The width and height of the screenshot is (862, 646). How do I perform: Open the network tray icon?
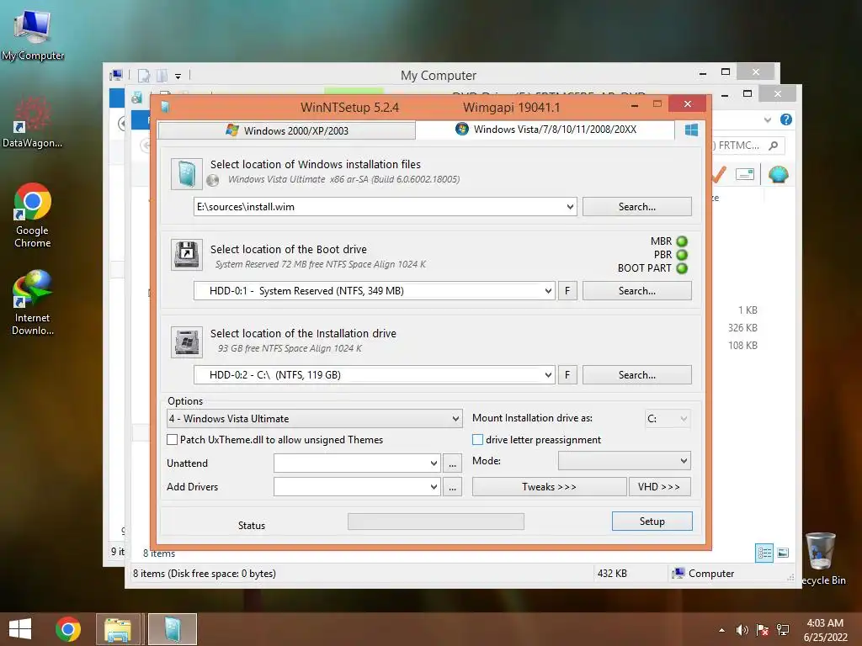(x=783, y=629)
